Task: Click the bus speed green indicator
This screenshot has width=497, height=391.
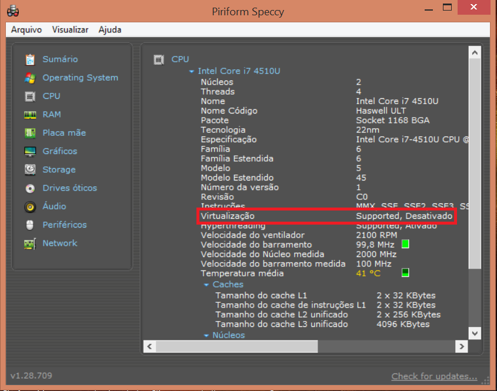Action: tap(405, 244)
